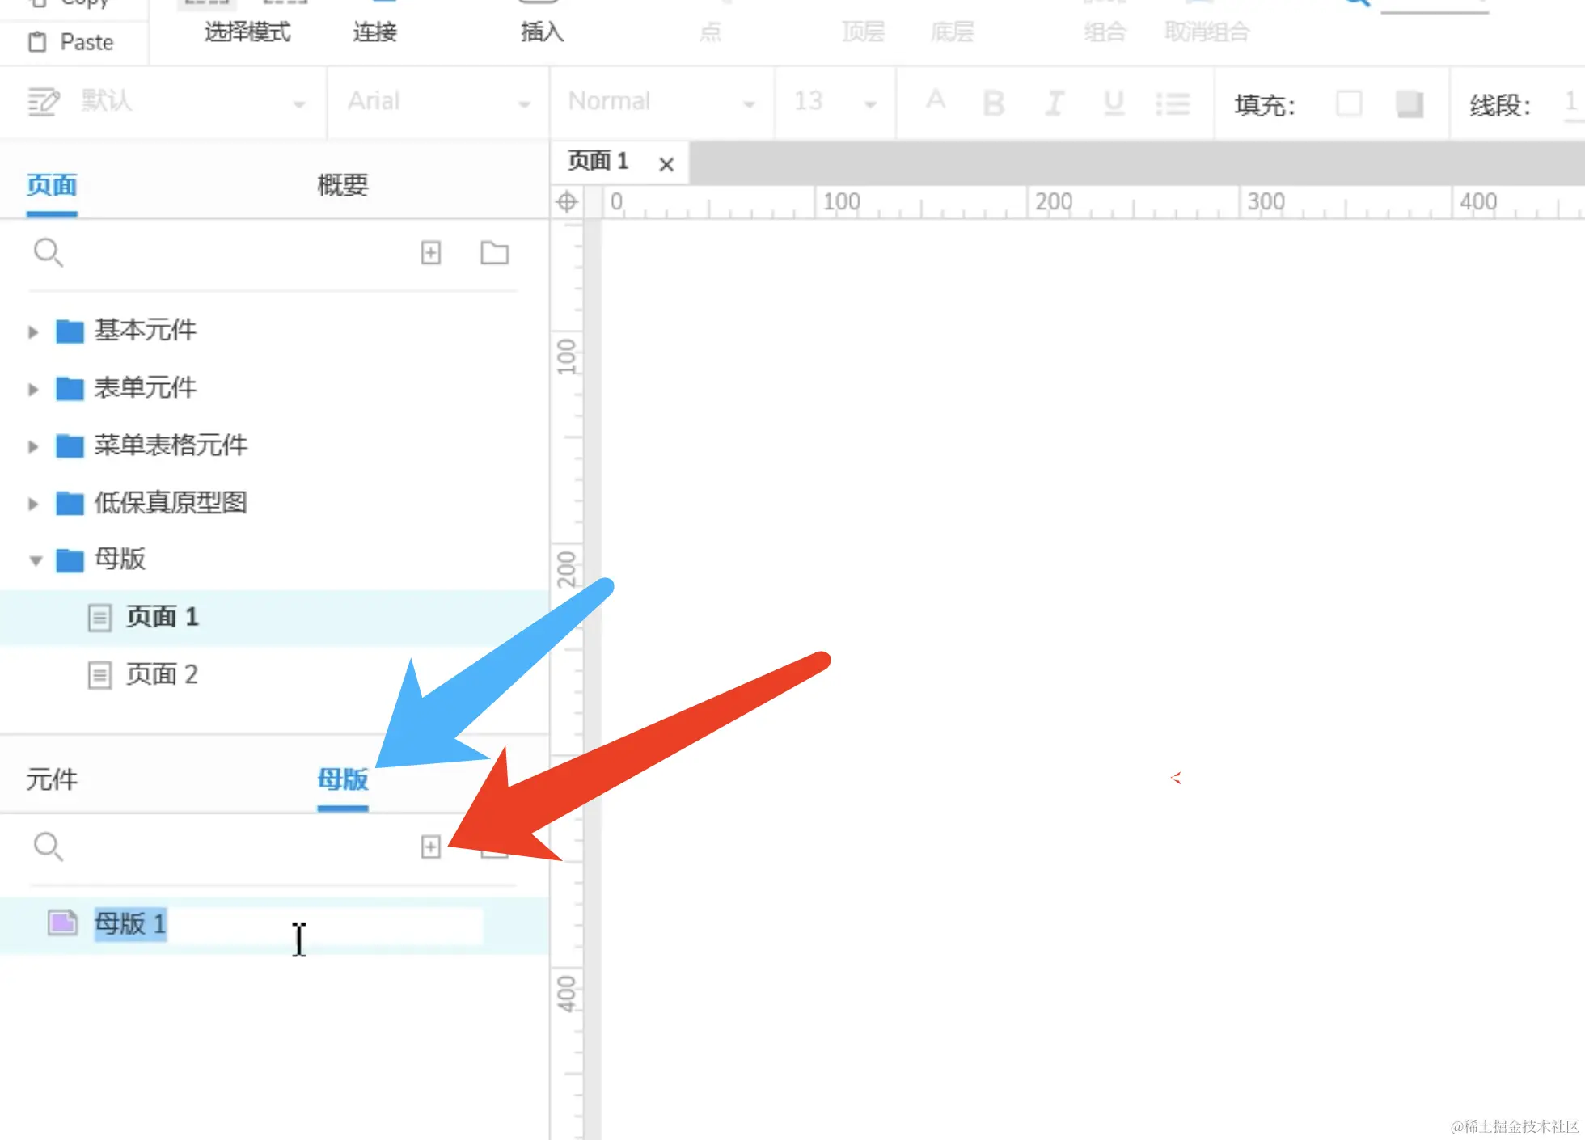Toggle underline text formatting

1114,103
